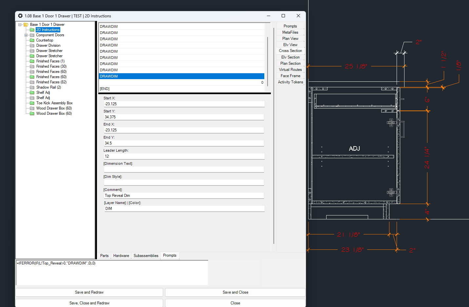Screen dimensions: 469x307
Task: Click Save and Redraw button
Action: click(89, 292)
